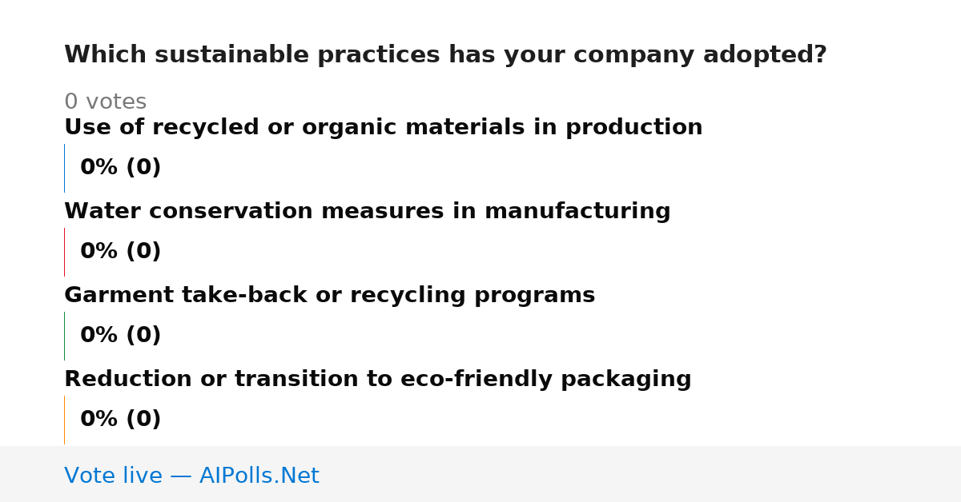Screen dimensions: 961x502
Task: Select the poll question heading about sustainable practices
Action: 445,55
